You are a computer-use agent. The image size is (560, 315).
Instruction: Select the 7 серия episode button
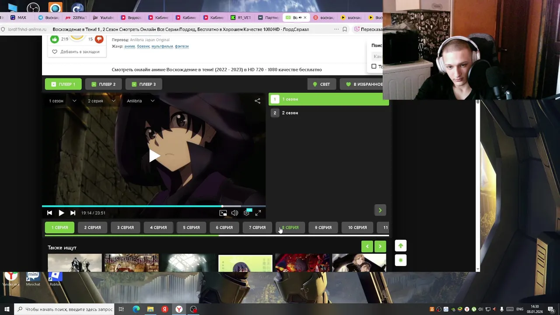click(x=257, y=227)
